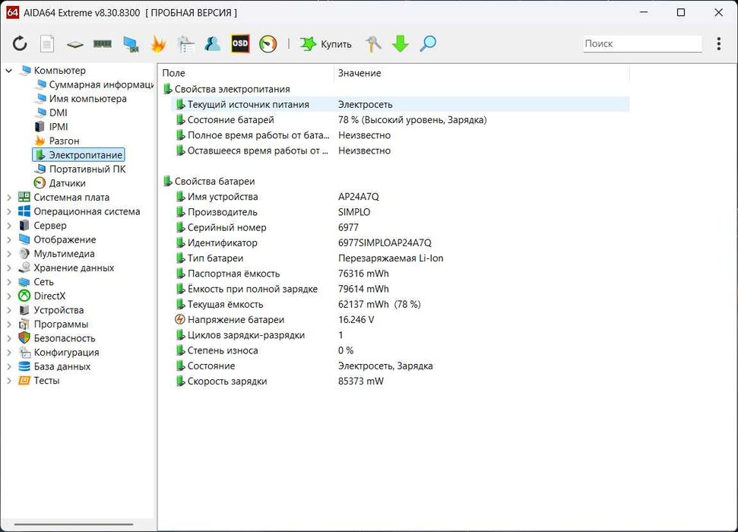Open the three-dot options menu
The image size is (738, 532).
tap(719, 44)
